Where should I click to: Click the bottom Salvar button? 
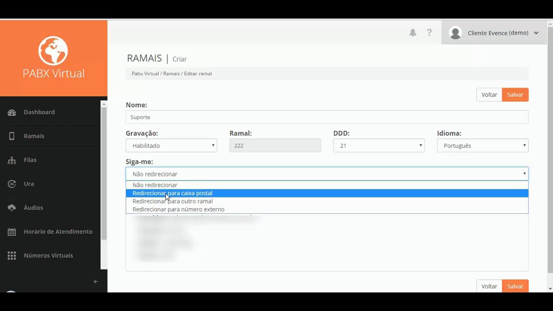point(515,286)
